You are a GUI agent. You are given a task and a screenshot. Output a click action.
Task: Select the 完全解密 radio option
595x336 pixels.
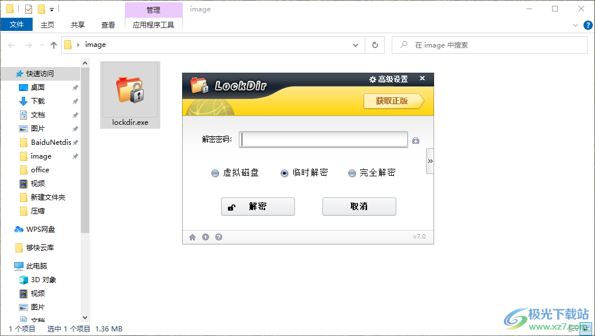(x=372, y=173)
